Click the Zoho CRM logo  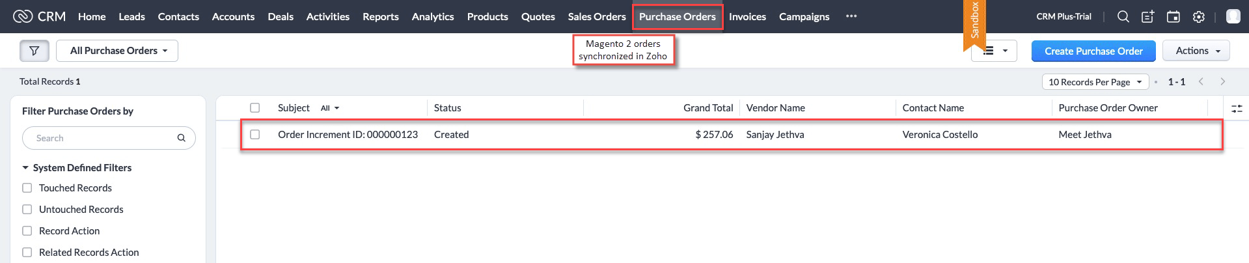[x=40, y=16]
